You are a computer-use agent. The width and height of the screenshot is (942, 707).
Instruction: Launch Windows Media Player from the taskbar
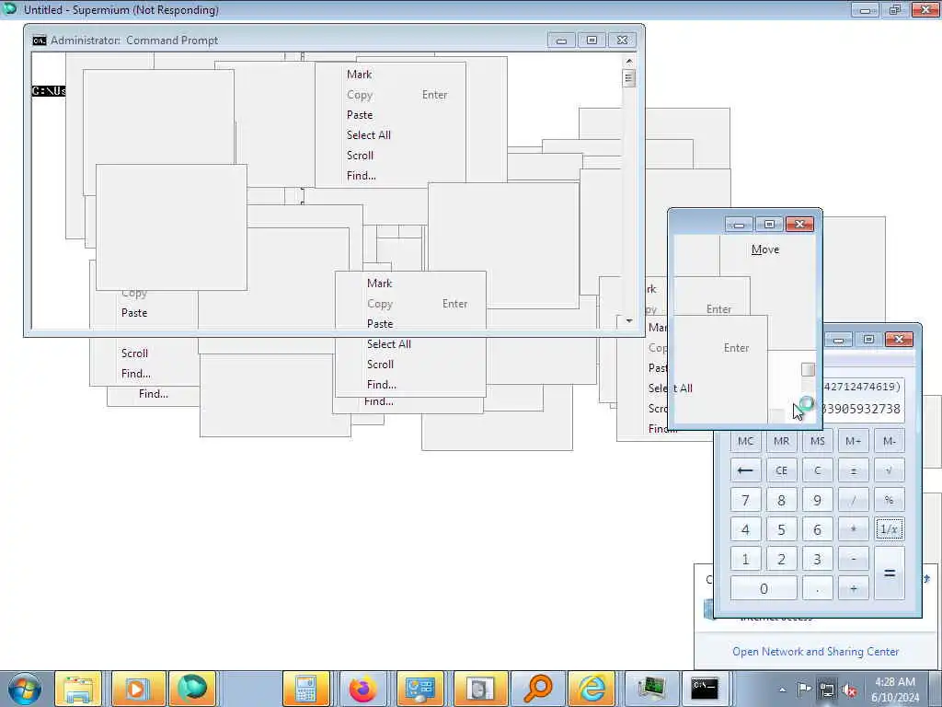tap(137, 689)
